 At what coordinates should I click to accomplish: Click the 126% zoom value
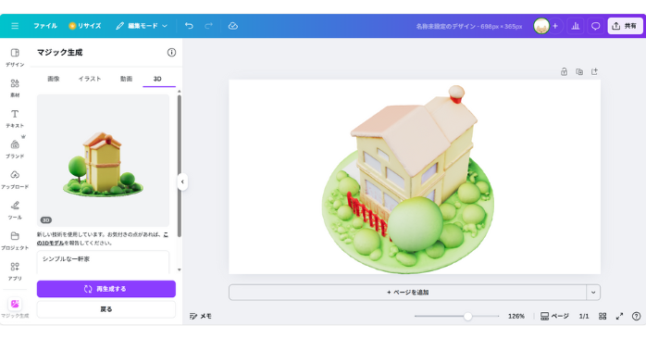click(516, 316)
